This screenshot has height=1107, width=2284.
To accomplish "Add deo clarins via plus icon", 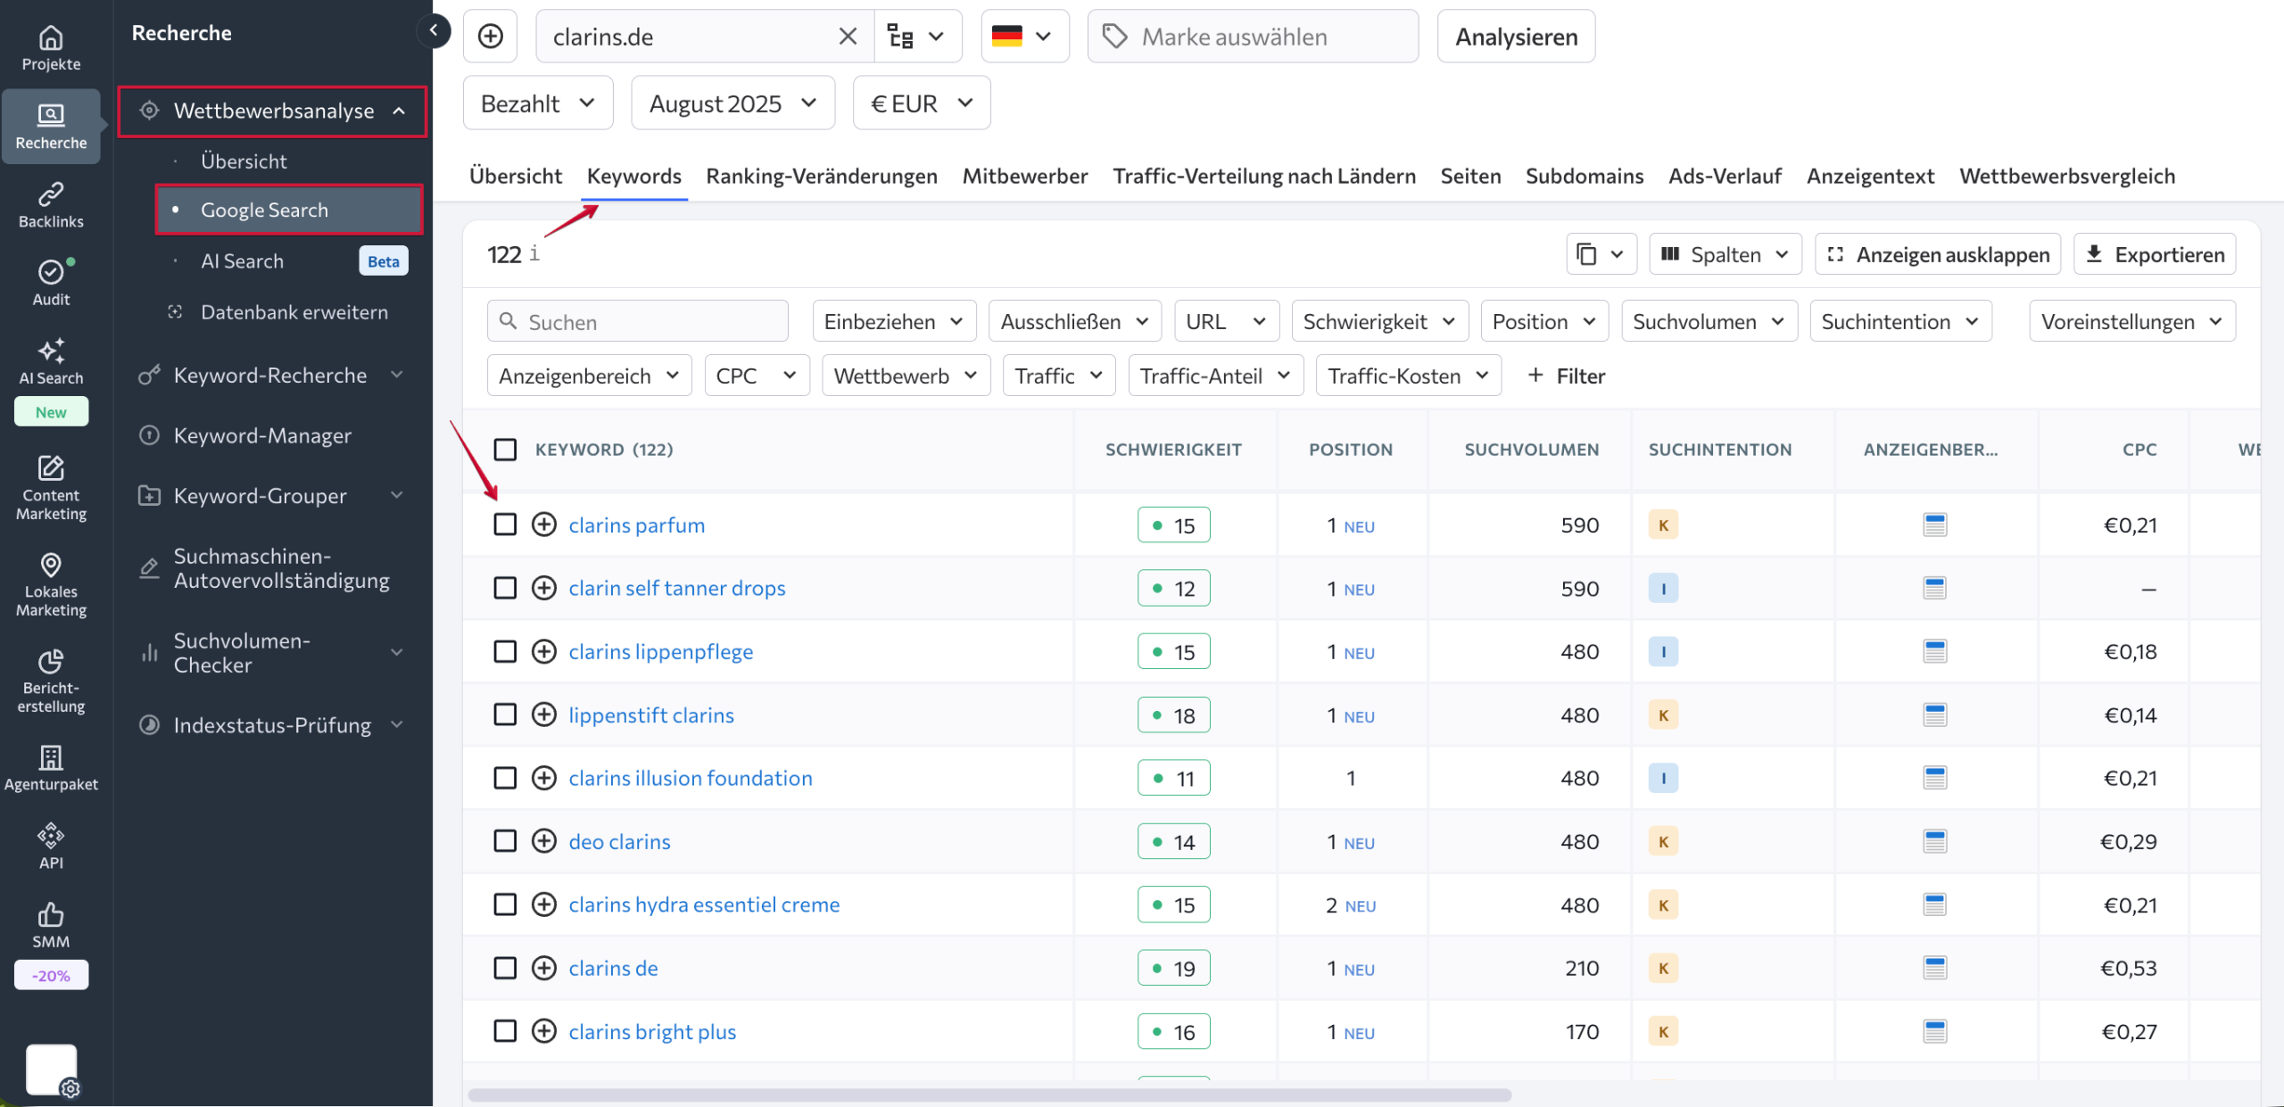I will tap(544, 841).
